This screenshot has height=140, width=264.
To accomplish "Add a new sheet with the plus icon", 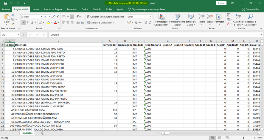I will click(x=43, y=133).
